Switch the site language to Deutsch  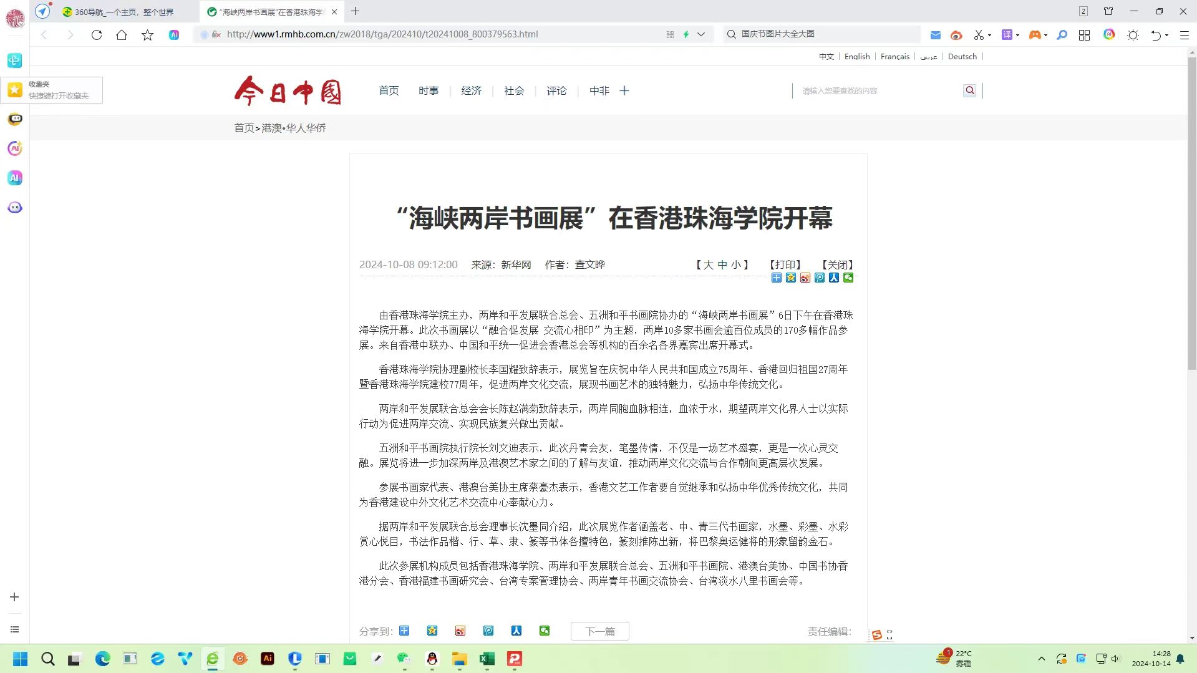click(x=962, y=56)
